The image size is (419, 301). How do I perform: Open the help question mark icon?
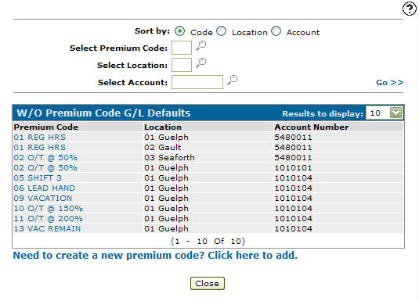tap(410, 9)
